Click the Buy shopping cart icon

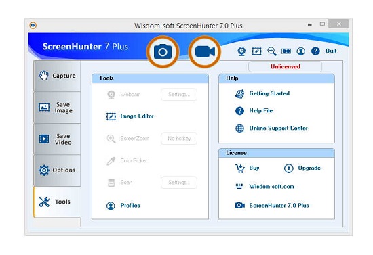pos(240,168)
